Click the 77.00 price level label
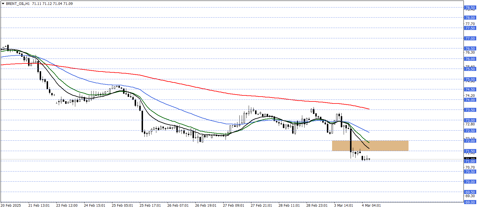The width and height of the screenshot is (478, 209). pyautogui.click(x=470, y=39)
